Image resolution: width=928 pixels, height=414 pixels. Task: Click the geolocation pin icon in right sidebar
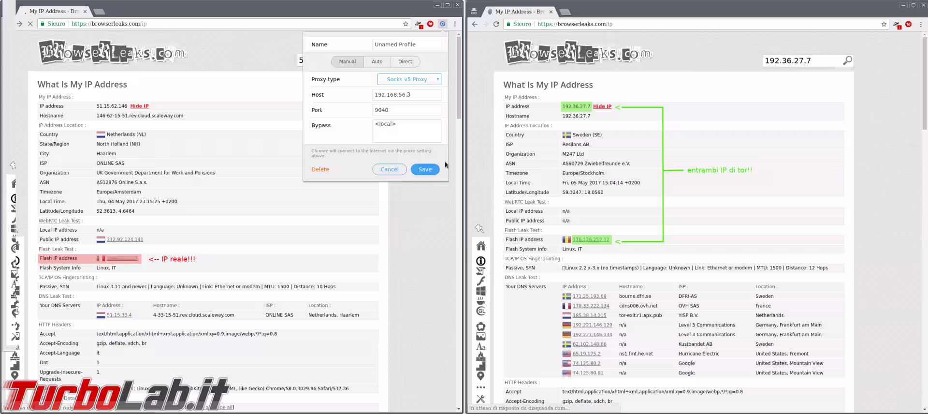480,376
